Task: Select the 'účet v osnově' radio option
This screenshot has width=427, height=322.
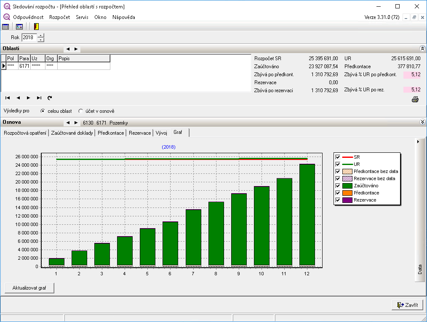Action: 81,111
